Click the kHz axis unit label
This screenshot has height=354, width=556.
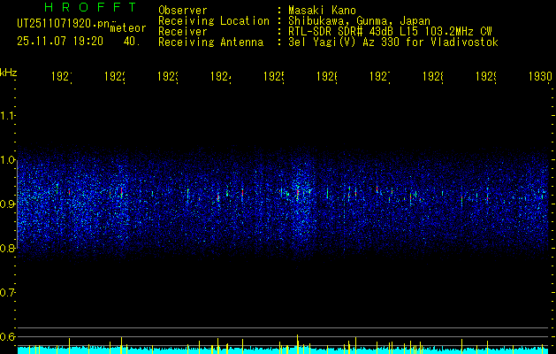point(9,73)
